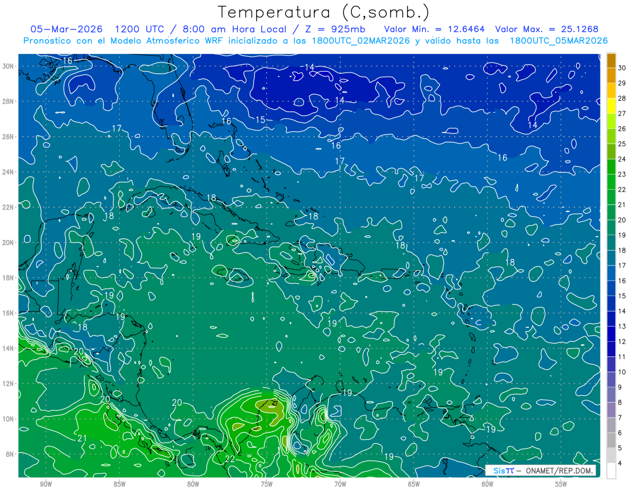
Task: Click the colorbar value 24
Action: pyautogui.click(x=622, y=159)
